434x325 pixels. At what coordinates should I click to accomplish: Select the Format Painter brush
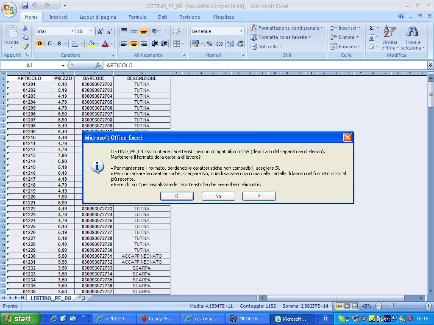point(25,47)
